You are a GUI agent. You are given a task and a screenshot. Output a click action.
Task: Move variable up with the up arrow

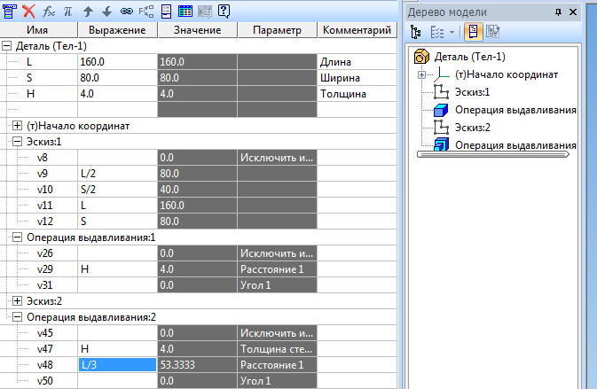pyautogui.click(x=88, y=12)
